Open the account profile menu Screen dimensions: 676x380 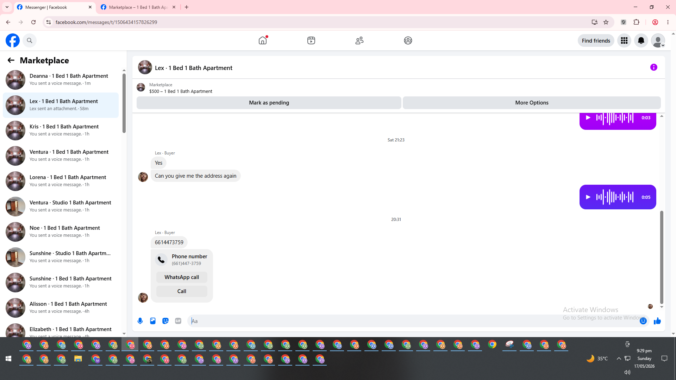(x=658, y=40)
